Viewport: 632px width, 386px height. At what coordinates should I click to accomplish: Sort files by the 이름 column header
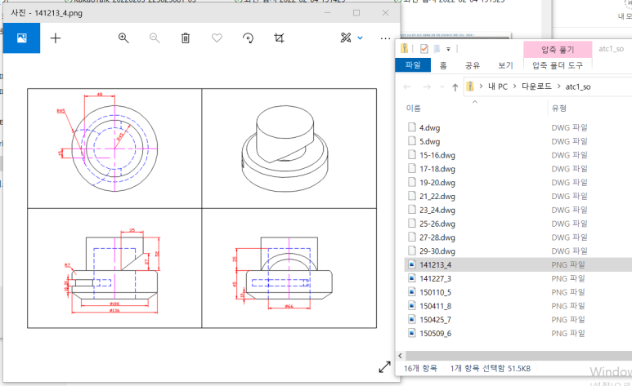[x=414, y=108]
